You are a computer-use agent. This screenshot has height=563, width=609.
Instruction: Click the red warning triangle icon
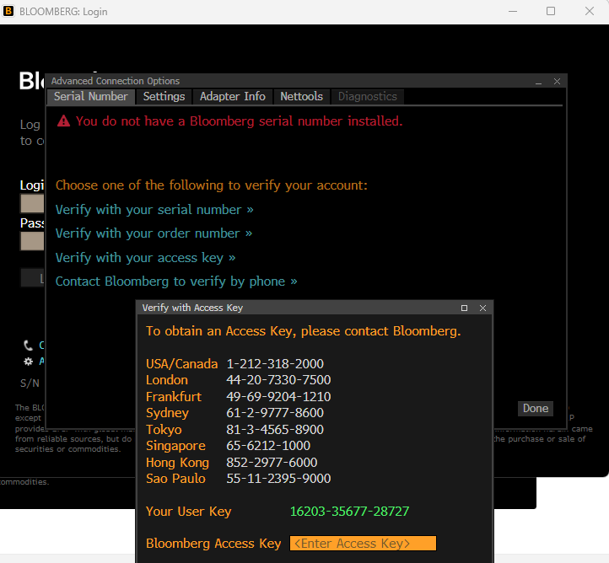click(x=64, y=121)
